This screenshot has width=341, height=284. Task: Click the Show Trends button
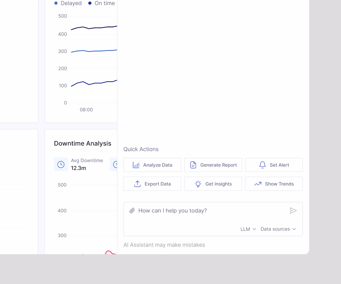pyautogui.click(x=274, y=184)
